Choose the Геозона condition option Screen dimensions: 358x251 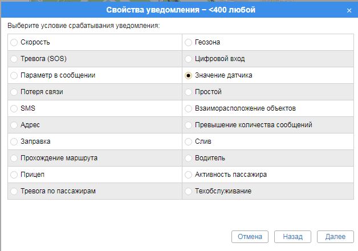(189, 42)
